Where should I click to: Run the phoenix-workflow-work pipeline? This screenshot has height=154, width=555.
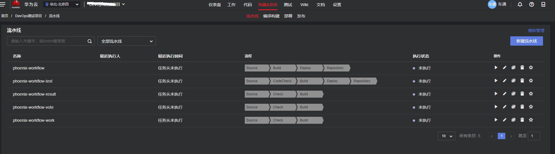[x=496, y=120]
